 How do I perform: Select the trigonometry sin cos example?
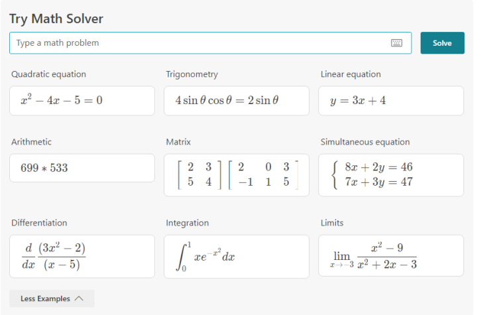[x=237, y=101]
